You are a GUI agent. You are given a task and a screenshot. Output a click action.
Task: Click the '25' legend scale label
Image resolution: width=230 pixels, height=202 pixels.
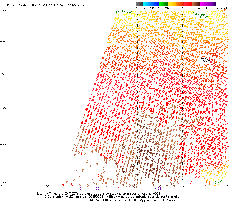pyautogui.click(x=176, y=8)
